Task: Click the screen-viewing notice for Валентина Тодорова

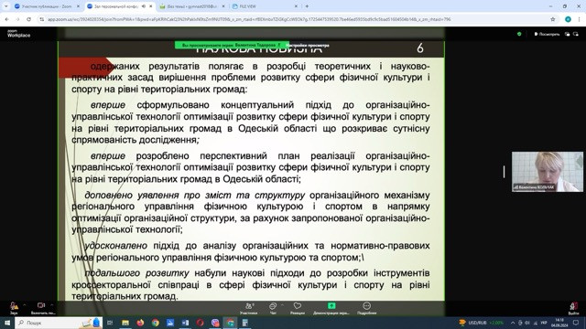Action: pos(232,45)
